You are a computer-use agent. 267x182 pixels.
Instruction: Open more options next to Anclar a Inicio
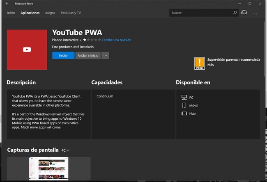click(x=105, y=55)
